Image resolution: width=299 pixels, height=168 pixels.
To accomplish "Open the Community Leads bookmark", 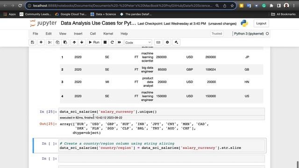I will point(36,14).
